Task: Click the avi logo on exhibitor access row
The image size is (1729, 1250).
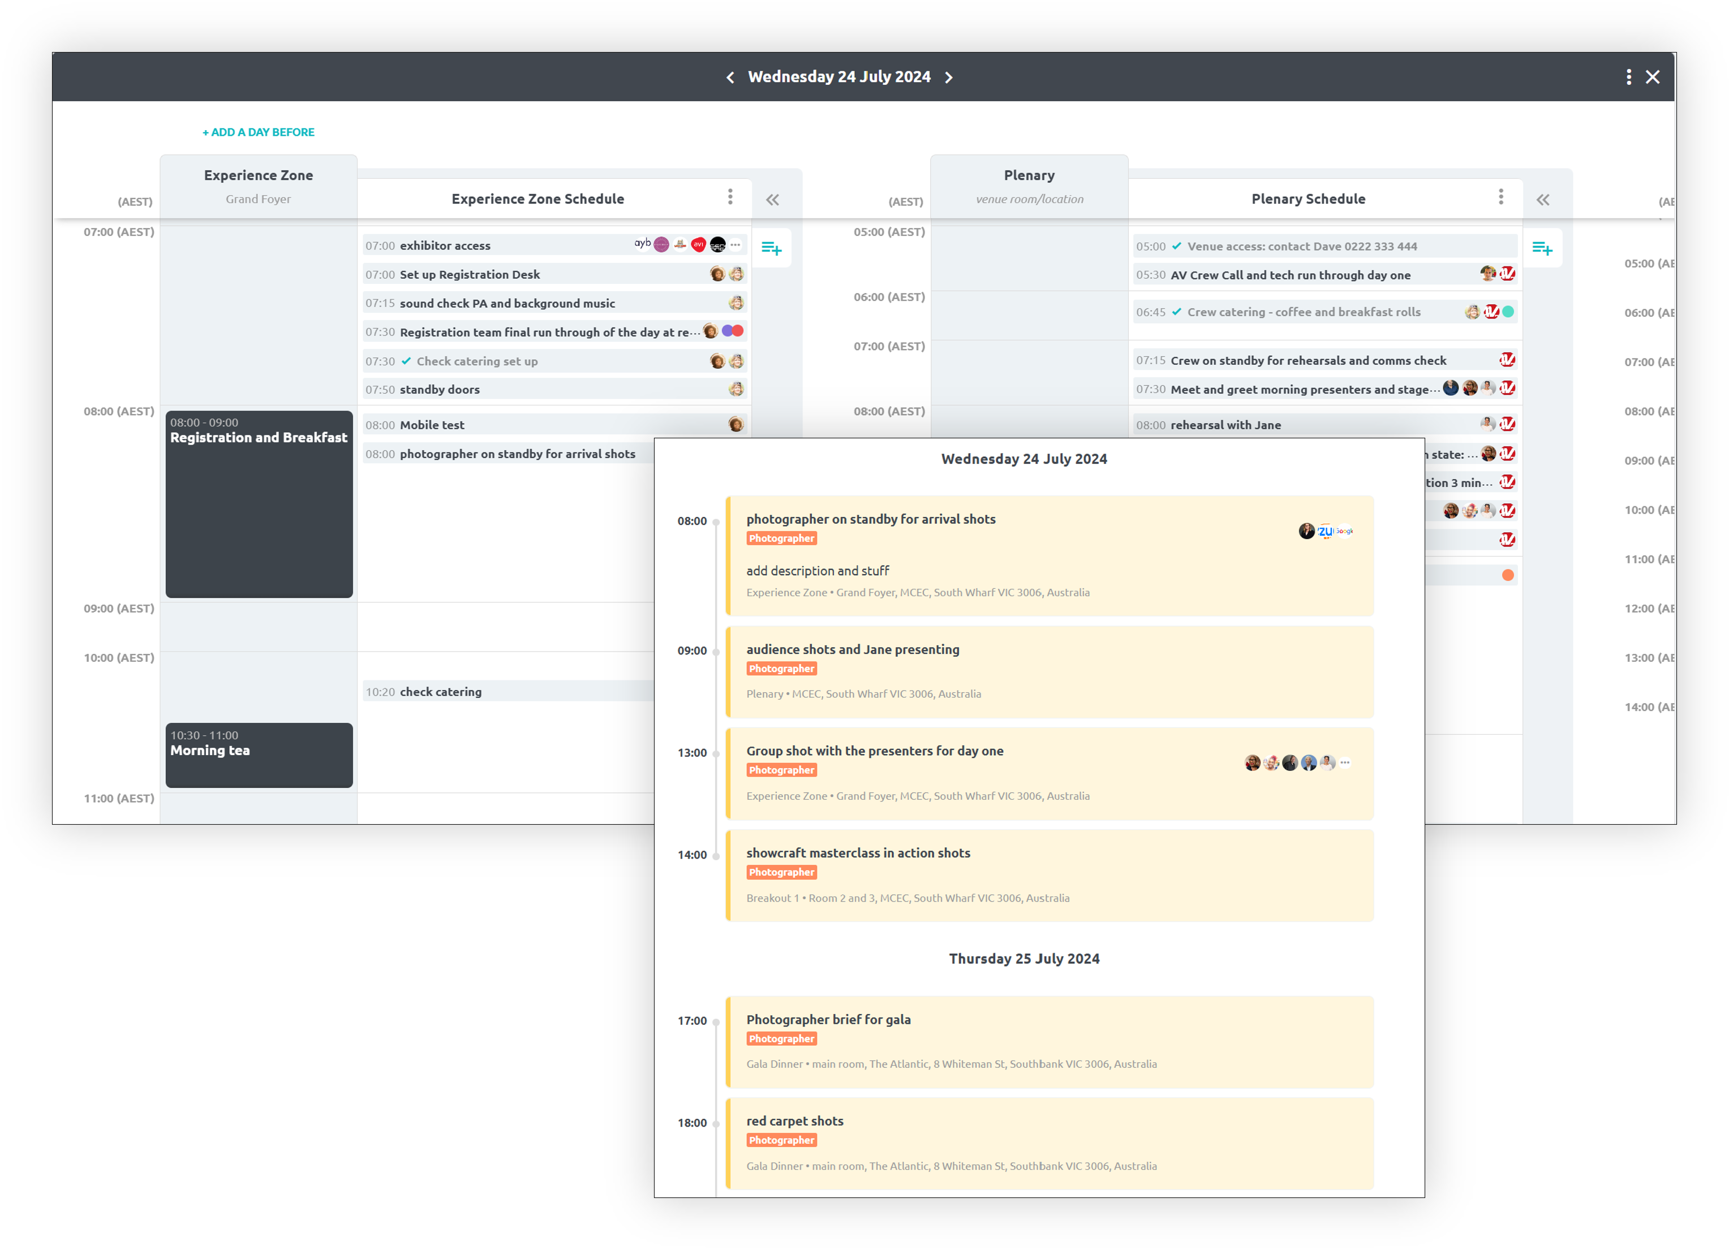Action: tap(698, 243)
